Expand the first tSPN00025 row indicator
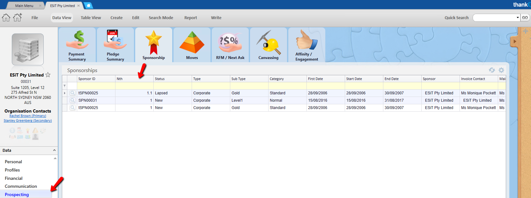Image resolution: width=531 pixels, height=198 pixels. tap(65, 93)
